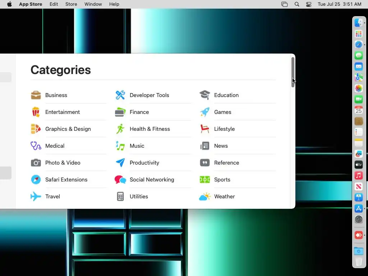Image resolution: width=368 pixels, height=276 pixels.
Task: Open the Entertainment popcorn icon
Action: point(36,112)
